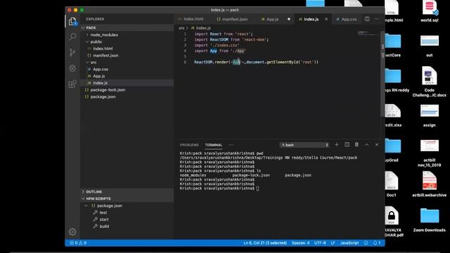Change language mode JavaScript
Image resolution: width=450 pixels, height=253 pixels.
point(349,243)
